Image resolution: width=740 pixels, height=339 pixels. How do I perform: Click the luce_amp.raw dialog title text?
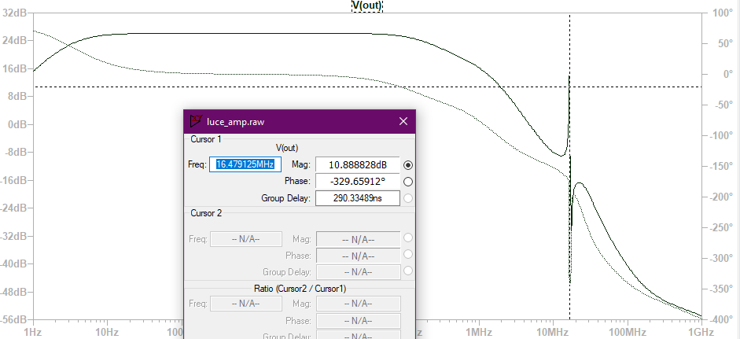click(235, 122)
